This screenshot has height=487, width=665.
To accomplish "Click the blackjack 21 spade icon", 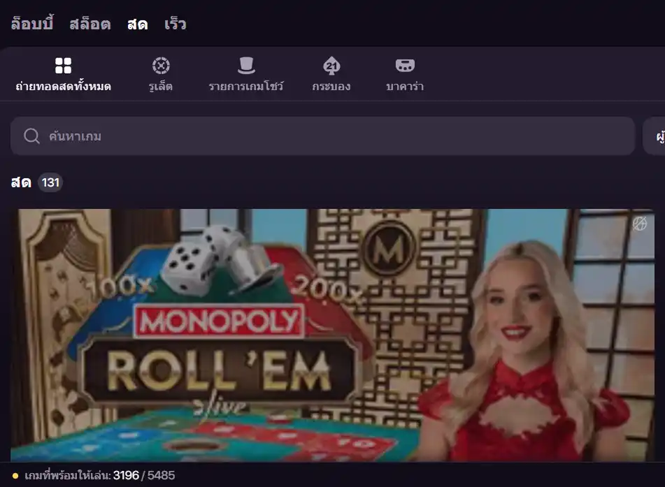I will click(331, 66).
